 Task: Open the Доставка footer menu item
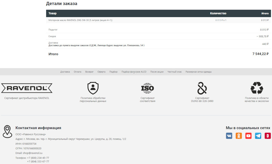65,72
